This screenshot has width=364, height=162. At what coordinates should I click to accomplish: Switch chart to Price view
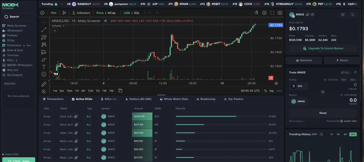click(100, 13)
